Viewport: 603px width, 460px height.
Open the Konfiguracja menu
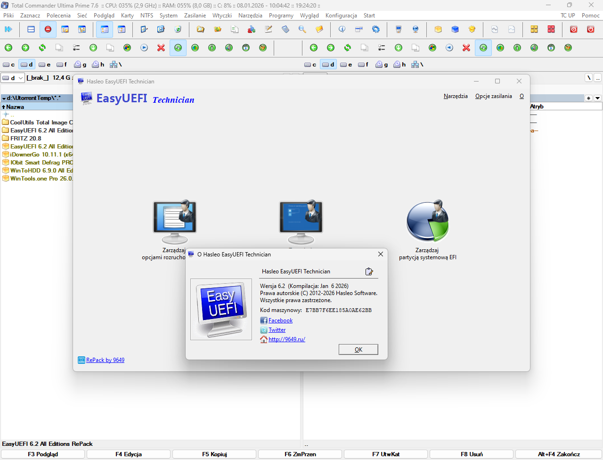pos(341,16)
